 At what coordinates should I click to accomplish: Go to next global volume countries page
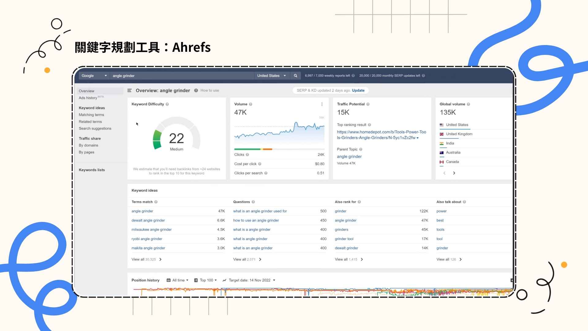(x=454, y=173)
